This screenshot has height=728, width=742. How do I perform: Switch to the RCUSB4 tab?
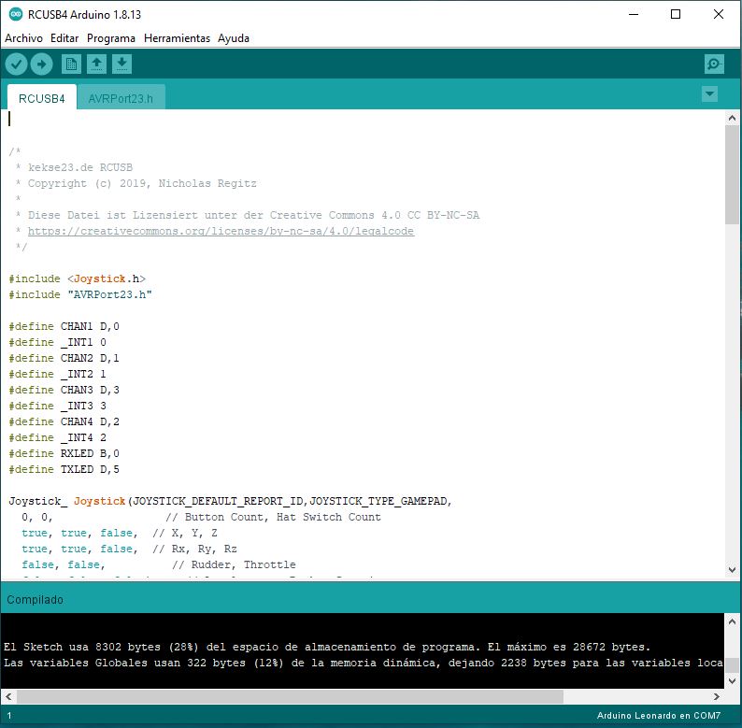[x=42, y=98]
